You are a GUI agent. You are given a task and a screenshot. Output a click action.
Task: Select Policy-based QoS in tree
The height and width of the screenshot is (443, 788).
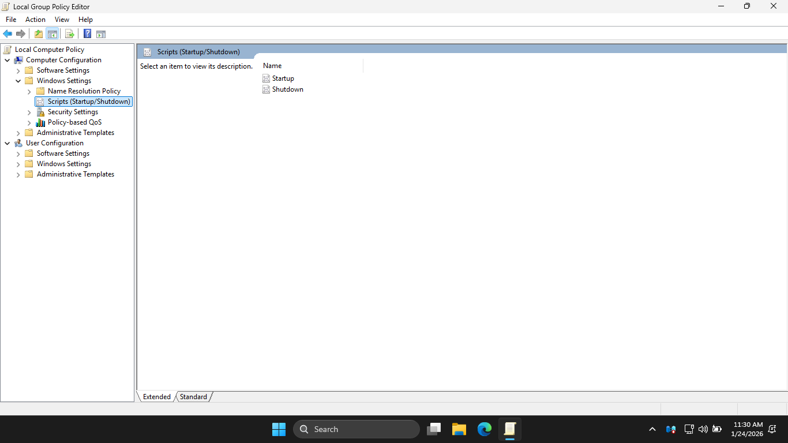coord(74,122)
